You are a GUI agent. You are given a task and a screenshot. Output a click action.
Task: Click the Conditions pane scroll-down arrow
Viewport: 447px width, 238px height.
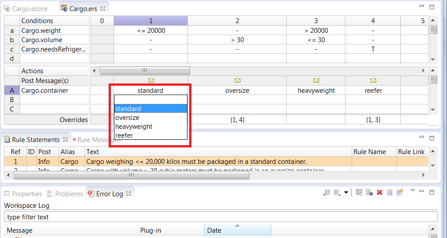[x=433, y=59]
